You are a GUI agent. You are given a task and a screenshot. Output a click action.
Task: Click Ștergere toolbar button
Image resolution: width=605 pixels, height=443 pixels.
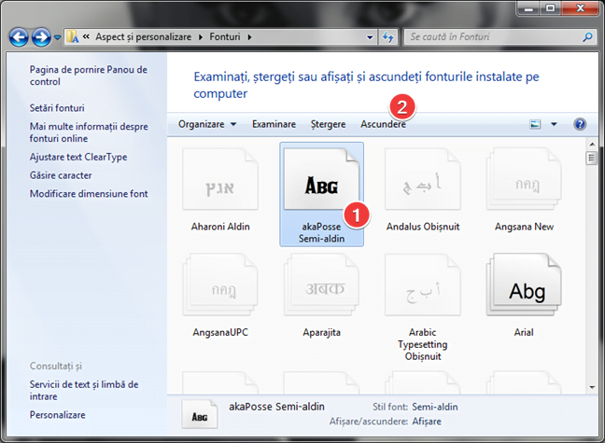click(x=329, y=124)
